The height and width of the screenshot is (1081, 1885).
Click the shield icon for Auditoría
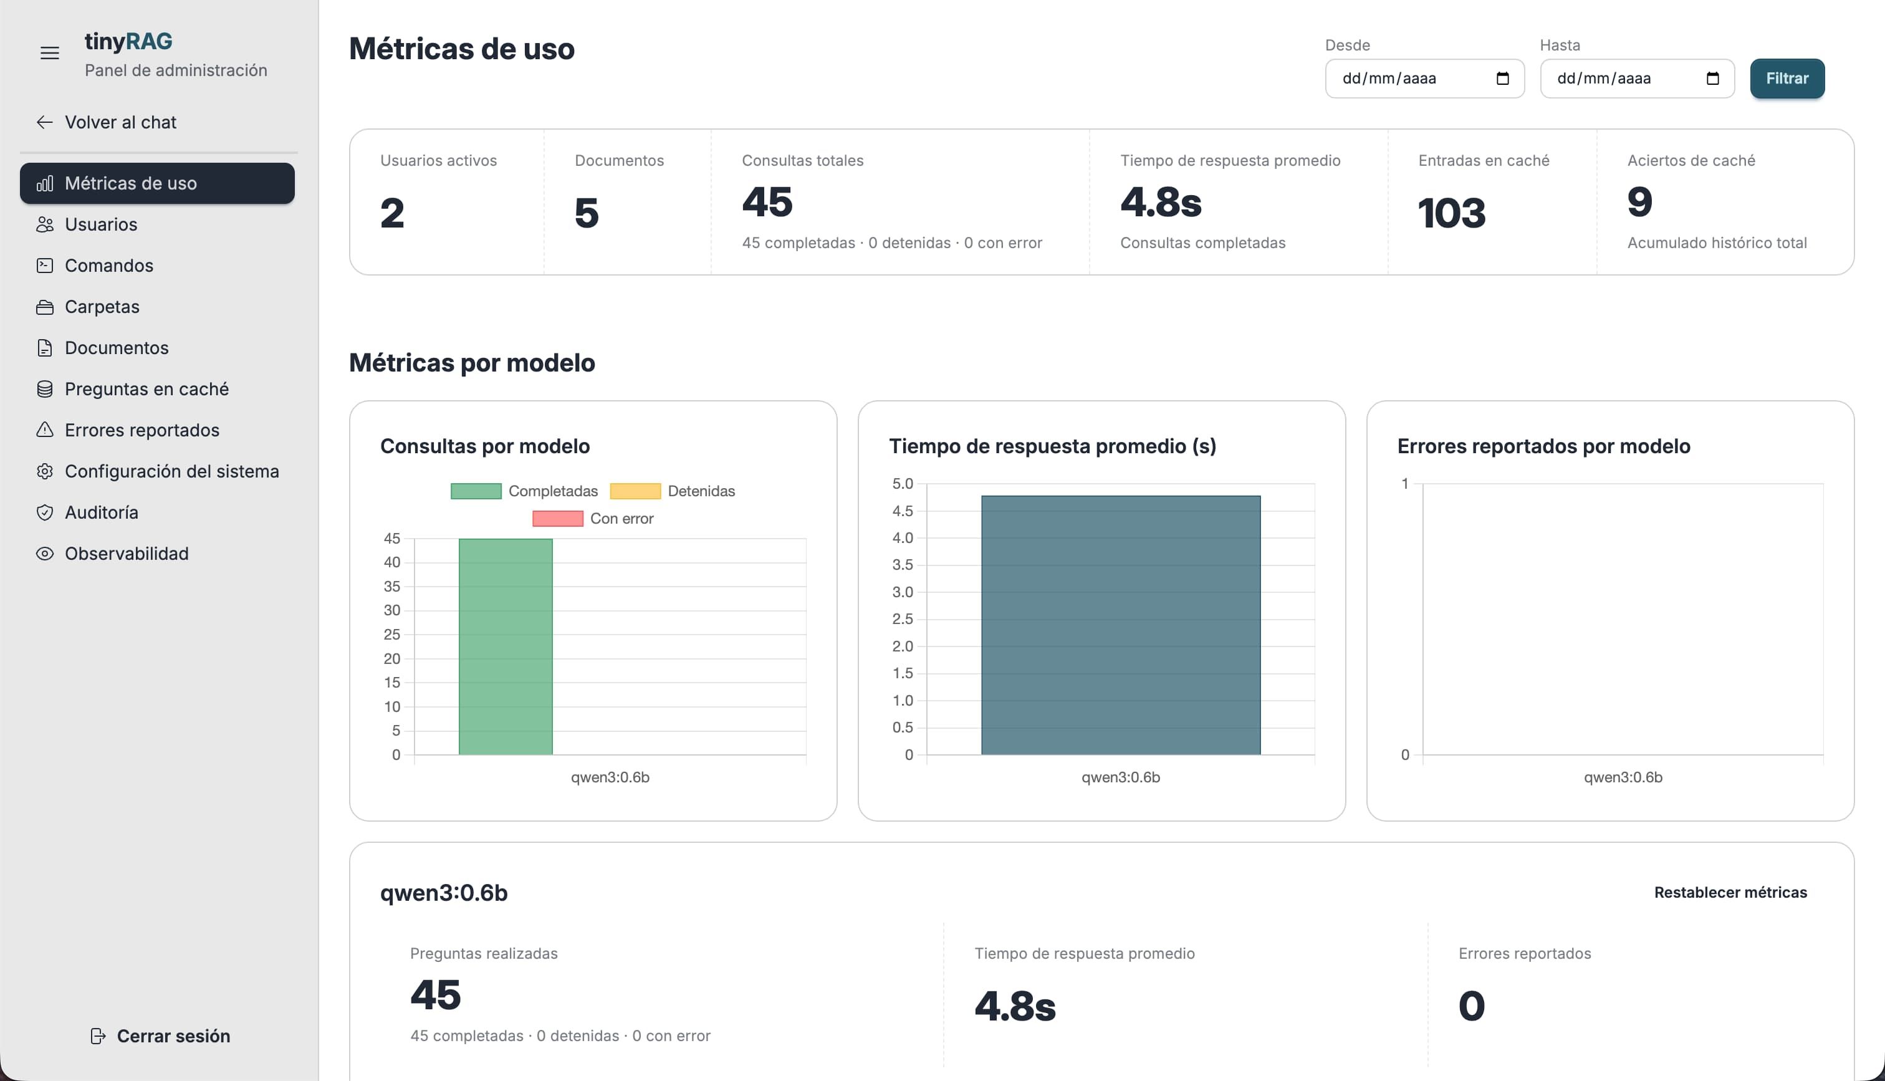pyautogui.click(x=44, y=512)
